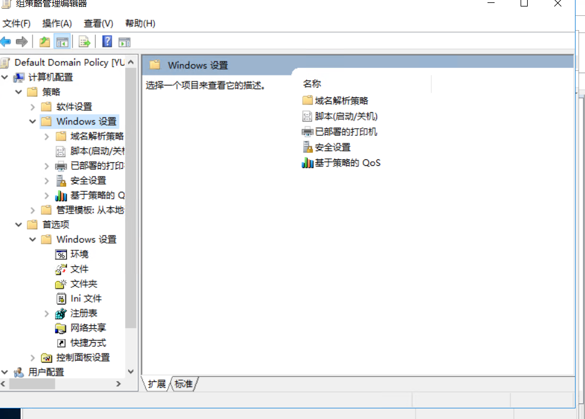Click the Forward arrow in the toolbar
The height and width of the screenshot is (419, 585).
[22, 41]
